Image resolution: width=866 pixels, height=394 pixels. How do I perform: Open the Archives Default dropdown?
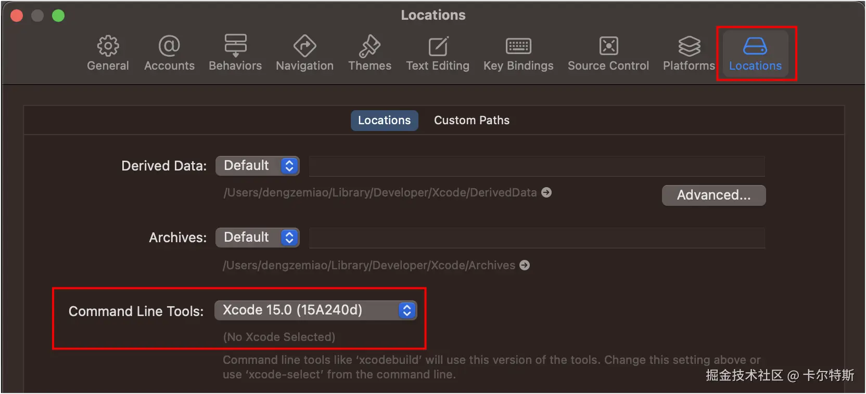pyautogui.click(x=258, y=238)
